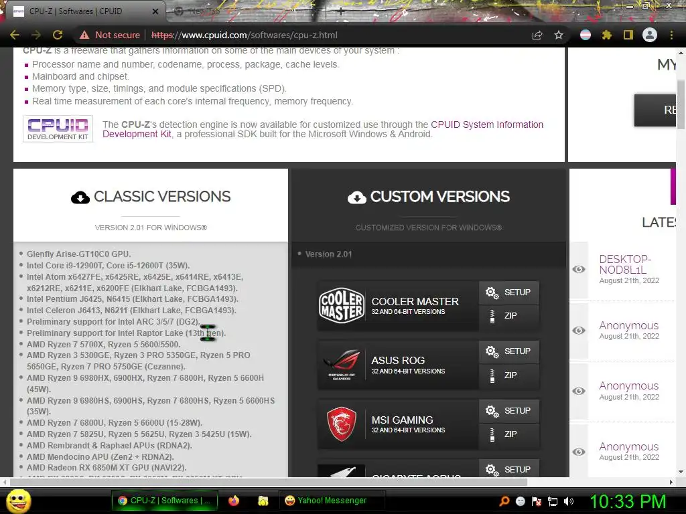
Task: Click the volume speaker tray icon
Action: 569,501
